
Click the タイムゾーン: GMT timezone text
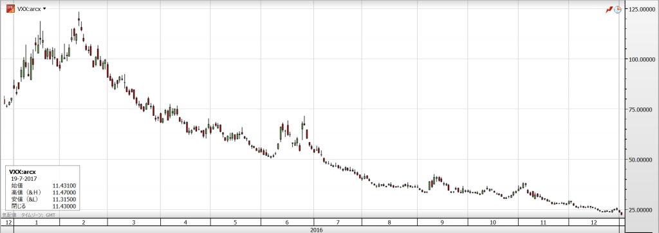coord(38,215)
